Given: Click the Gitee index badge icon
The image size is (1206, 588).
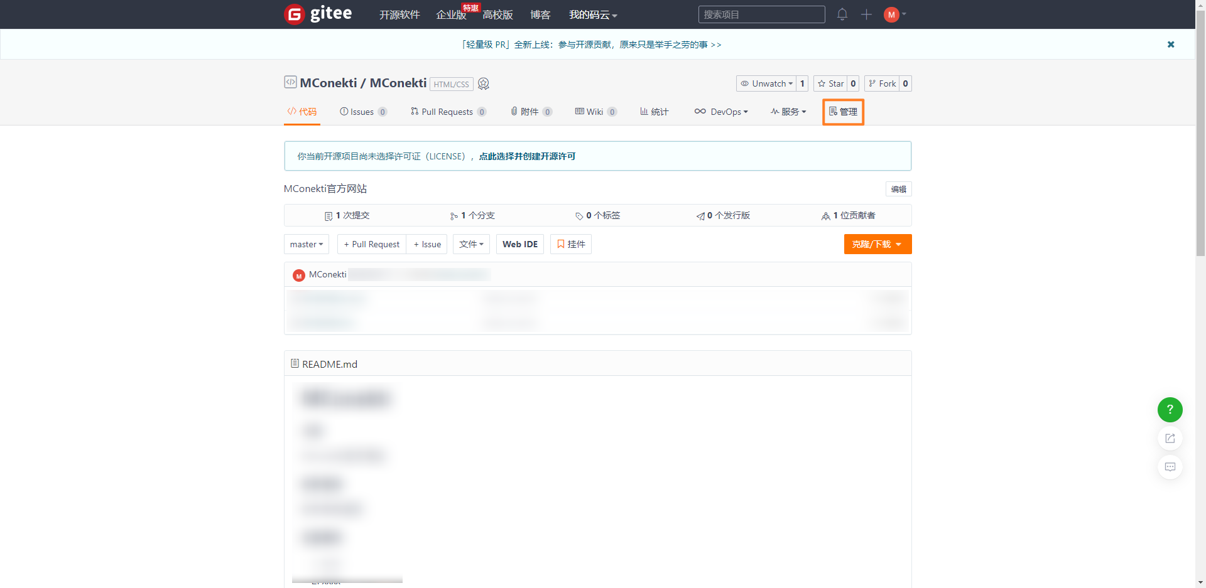Looking at the screenshot, I should (484, 83).
